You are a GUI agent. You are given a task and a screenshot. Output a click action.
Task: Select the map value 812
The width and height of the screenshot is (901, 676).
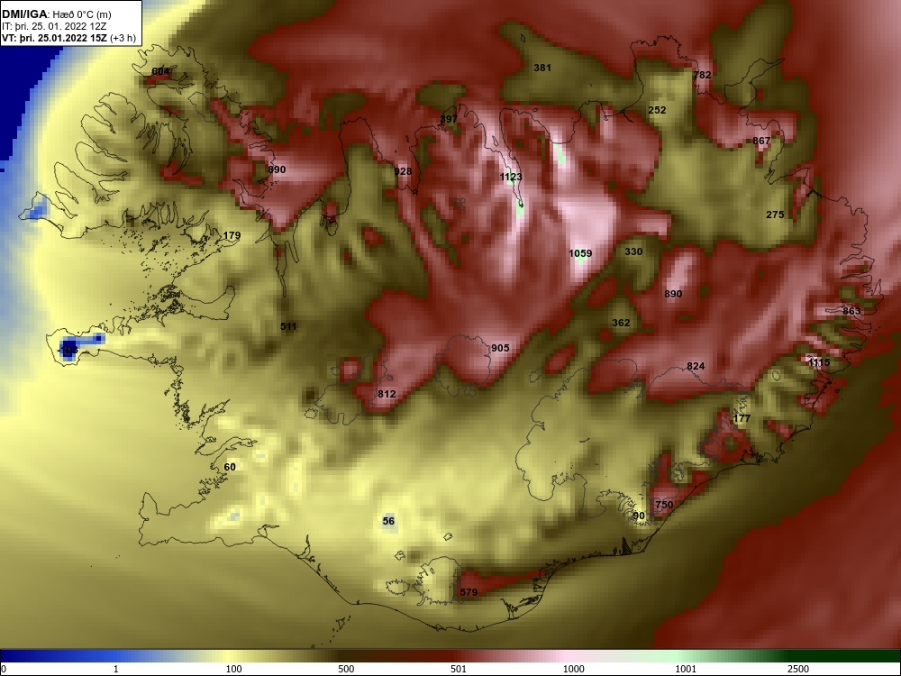coord(387,395)
